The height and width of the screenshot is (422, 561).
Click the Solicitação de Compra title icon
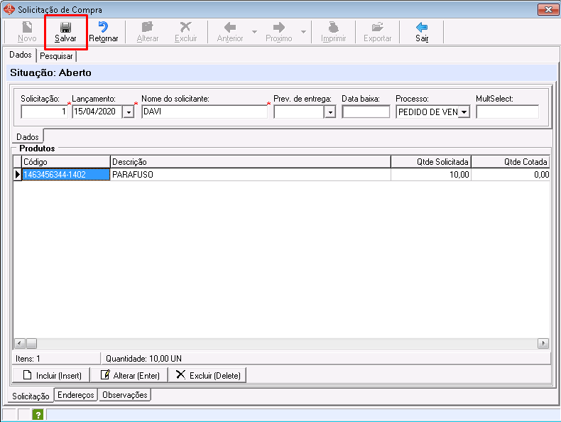(x=9, y=9)
